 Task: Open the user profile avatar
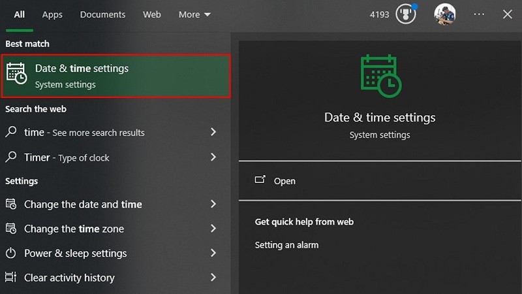445,14
